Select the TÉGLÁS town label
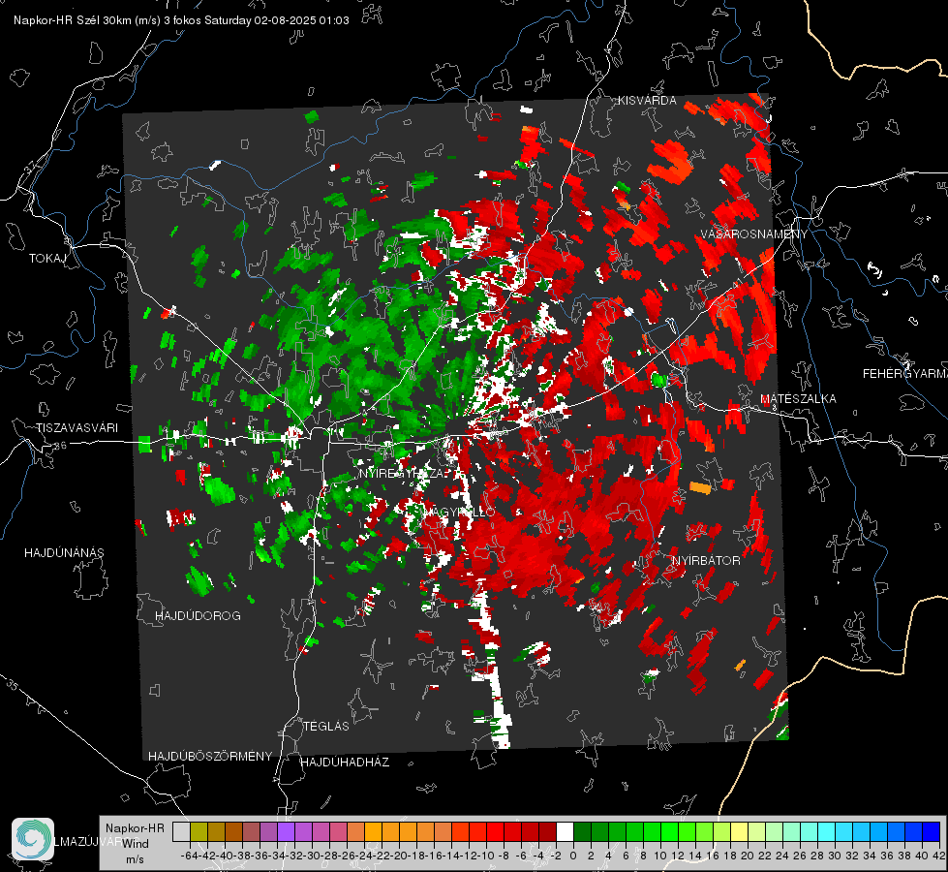This screenshot has height=872, width=948. [x=326, y=727]
